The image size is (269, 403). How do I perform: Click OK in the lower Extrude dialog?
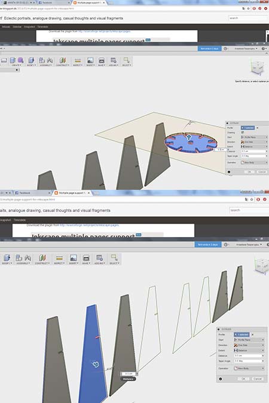click(243, 379)
